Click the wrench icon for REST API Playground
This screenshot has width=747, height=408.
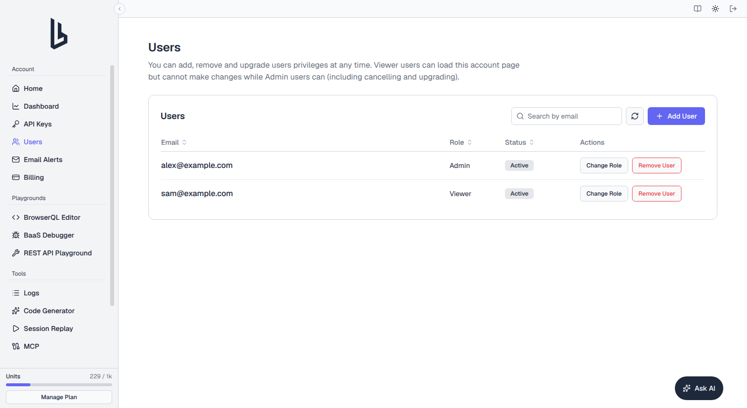(x=16, y=253)
